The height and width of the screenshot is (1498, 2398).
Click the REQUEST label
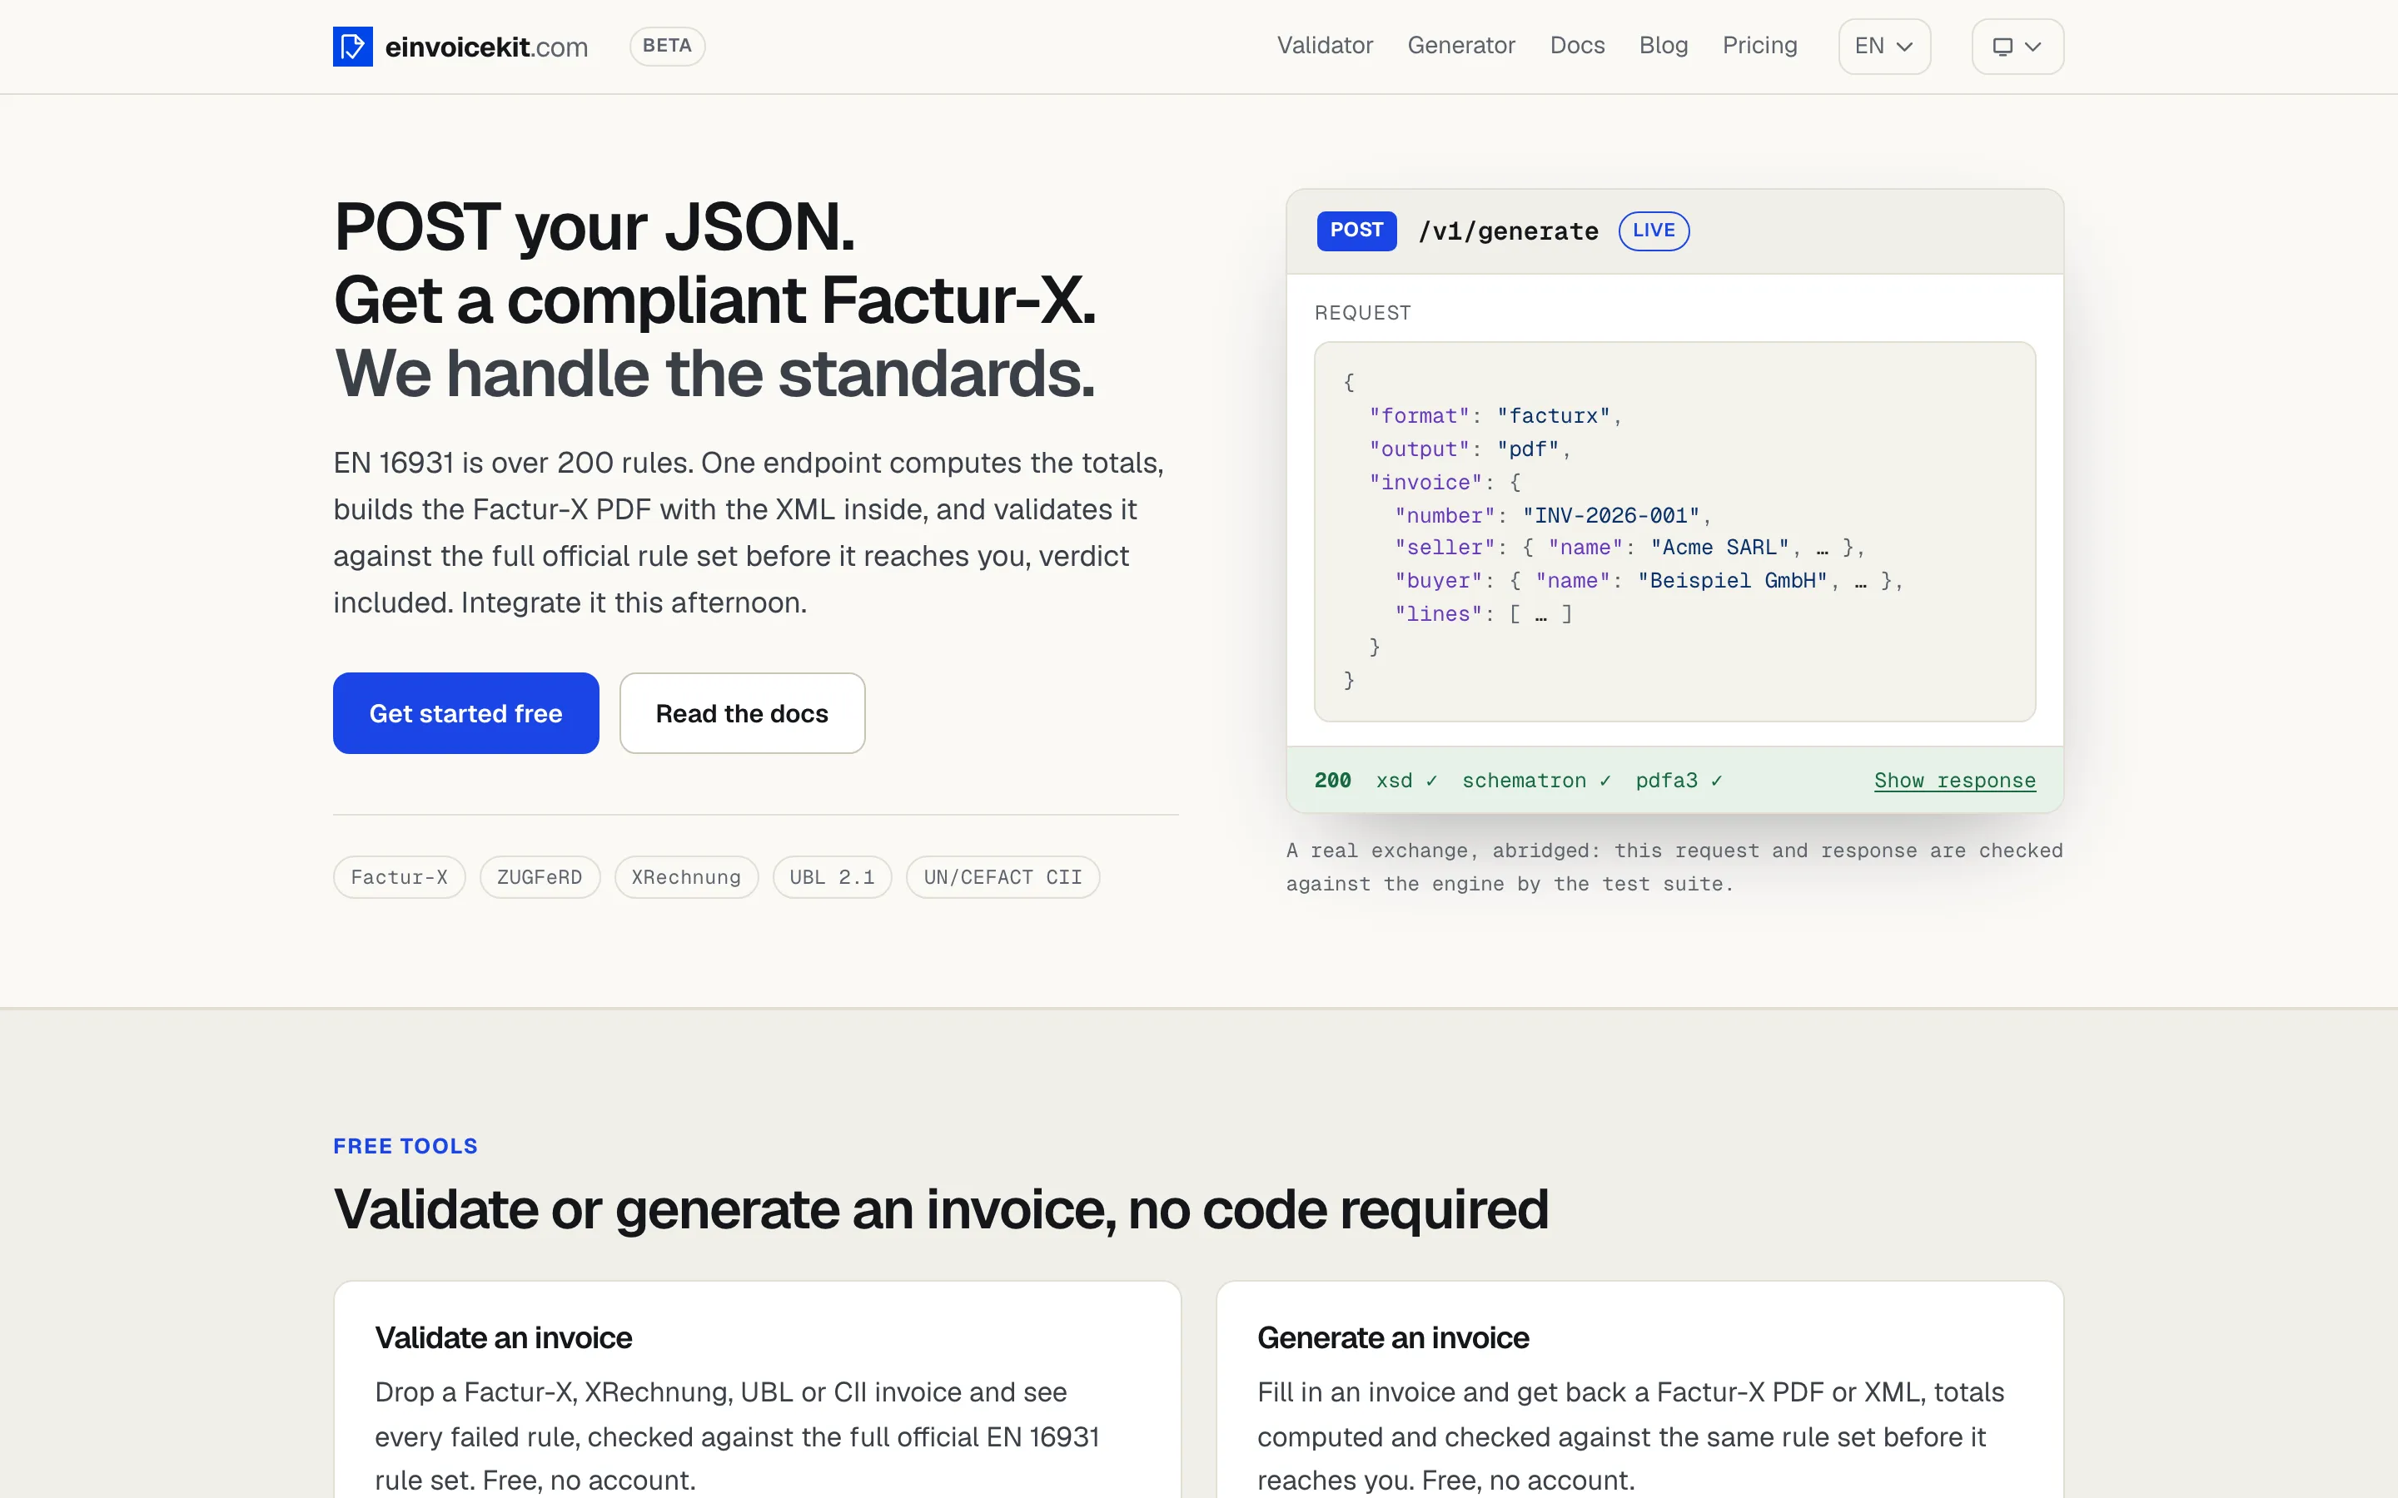click(1362, 313)
